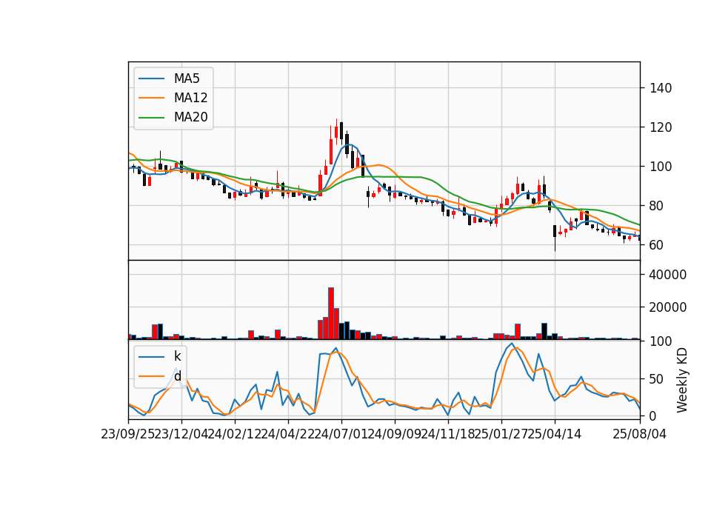Click the d legend entry in KD panel

(160, 376)
